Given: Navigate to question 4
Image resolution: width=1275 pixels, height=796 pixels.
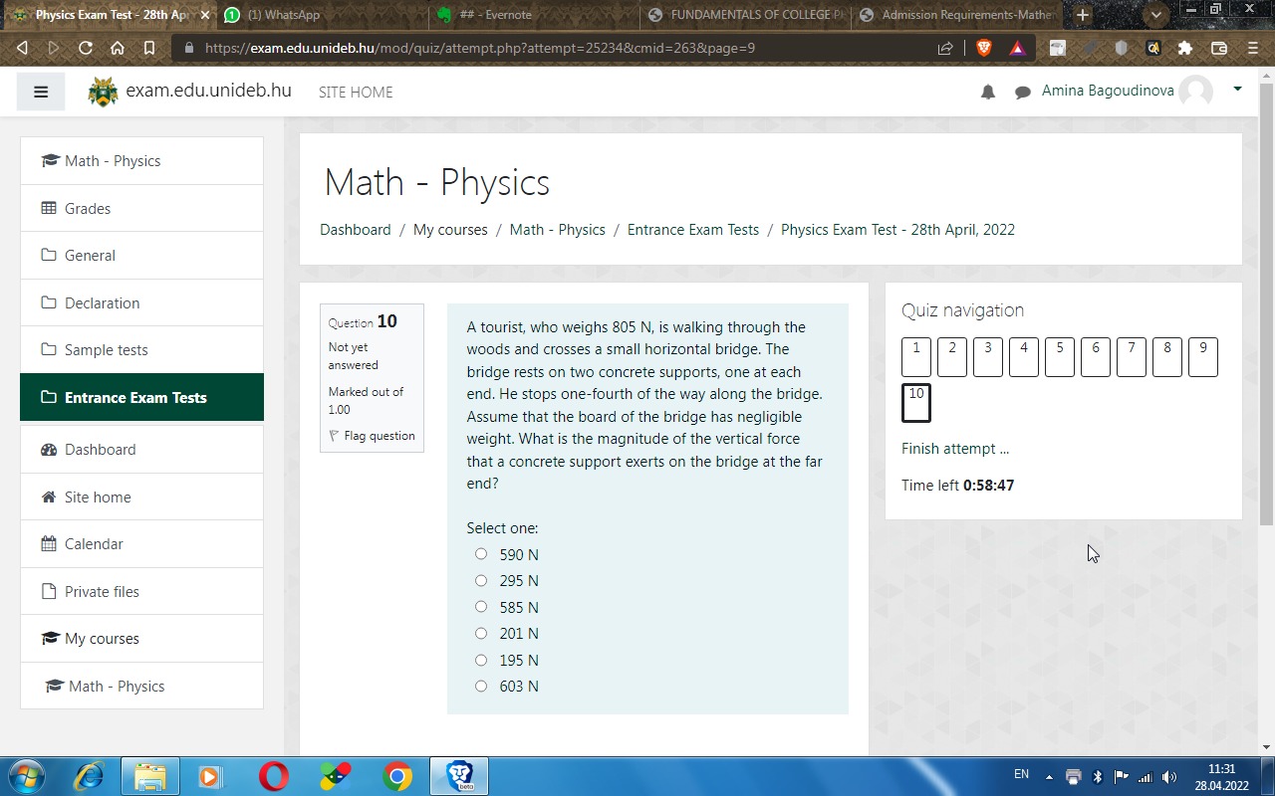Looking at the screenshot, I should (x=1024, y=357).
